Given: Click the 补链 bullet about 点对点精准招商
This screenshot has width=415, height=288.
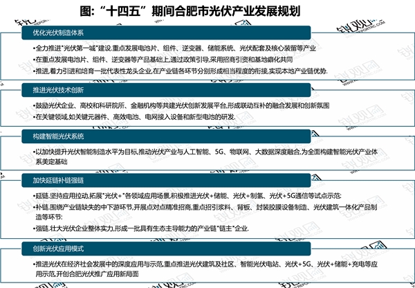Looking at the screenshot, I should pos(205,212).
